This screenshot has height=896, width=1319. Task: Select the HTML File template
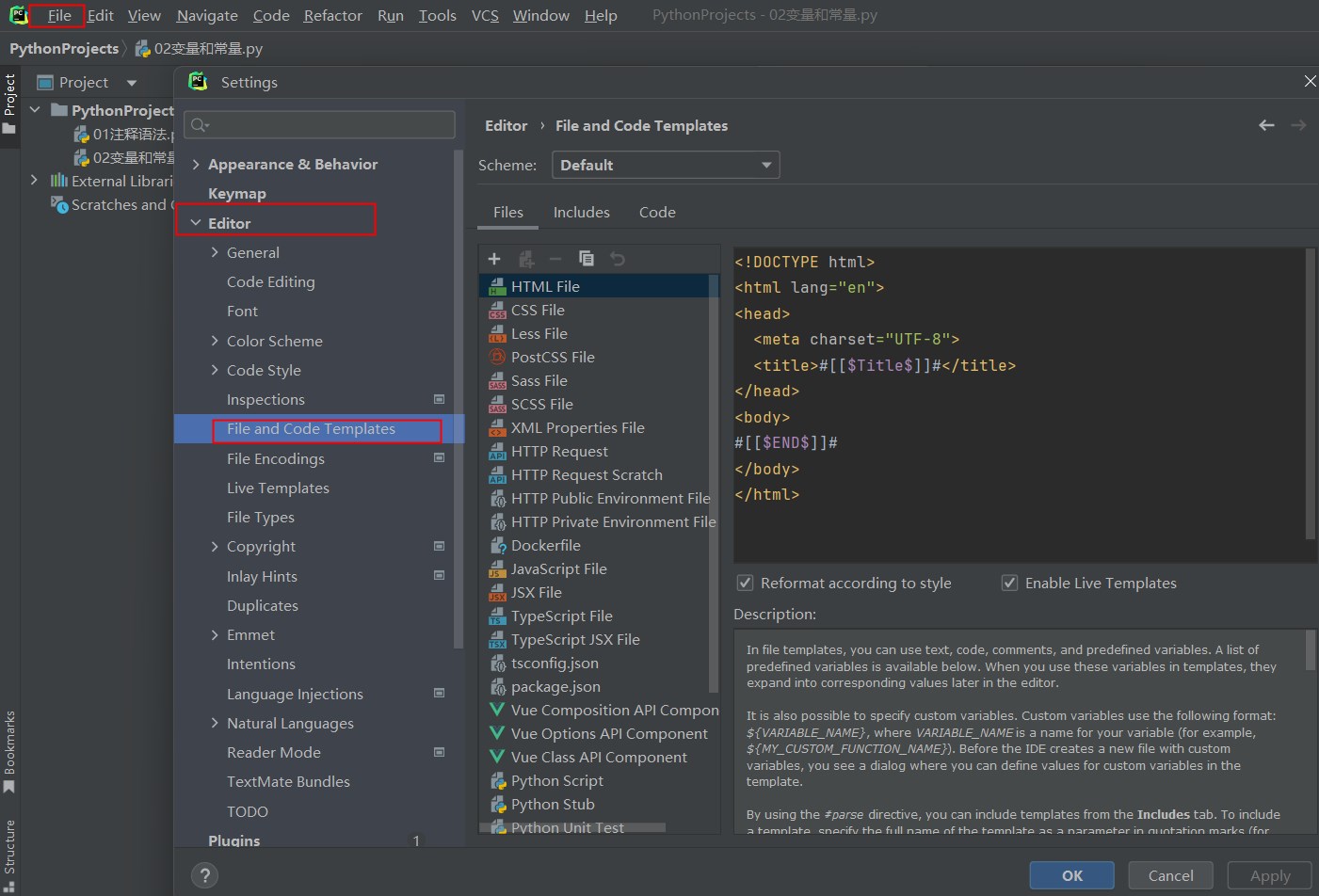pos(599,286)
